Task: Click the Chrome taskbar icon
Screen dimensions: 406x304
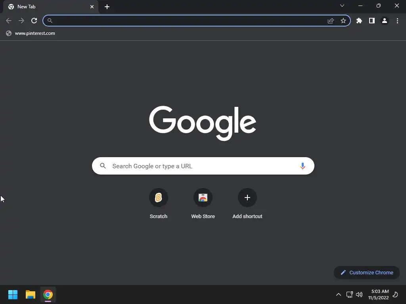Action: [x=48, y=294]
